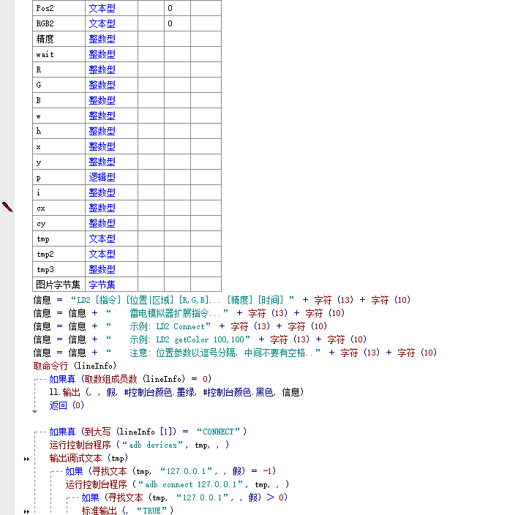Click the 文本型 type cell in tmp2 row
The width and height of the screenshot is (518, 515).
click(x=111, y=254)
